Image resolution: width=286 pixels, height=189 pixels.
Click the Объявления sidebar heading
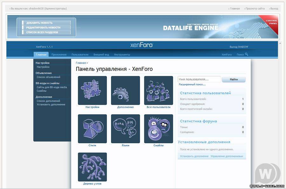[x=44, y=73]
